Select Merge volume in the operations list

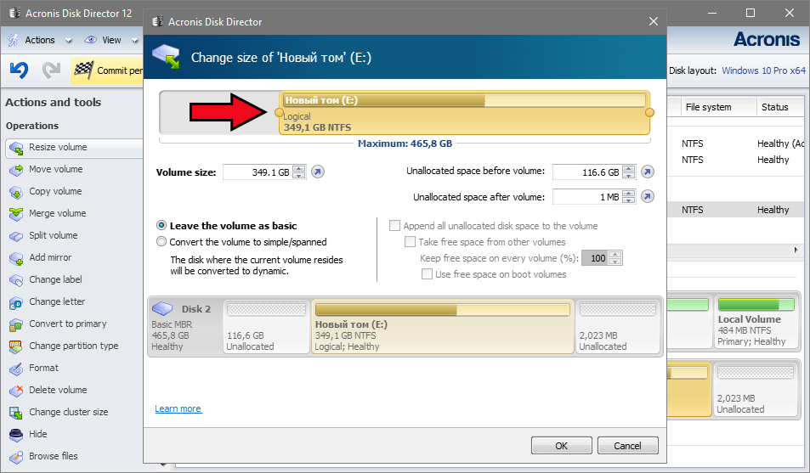click(x=57, y=214)
